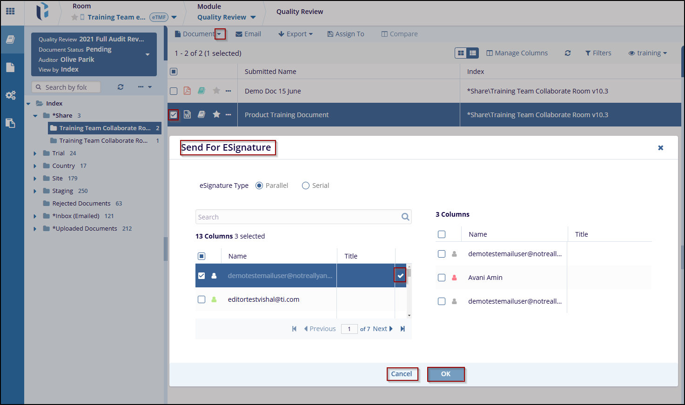Cancel the Send For ESignature dialog
This screenshot has width=685, height=405.
click(x=402, y=374)
